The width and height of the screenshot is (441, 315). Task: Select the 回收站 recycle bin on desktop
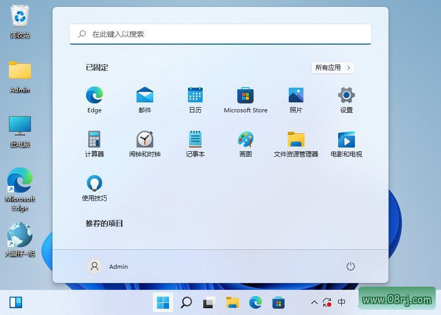[x=20, y=22]
